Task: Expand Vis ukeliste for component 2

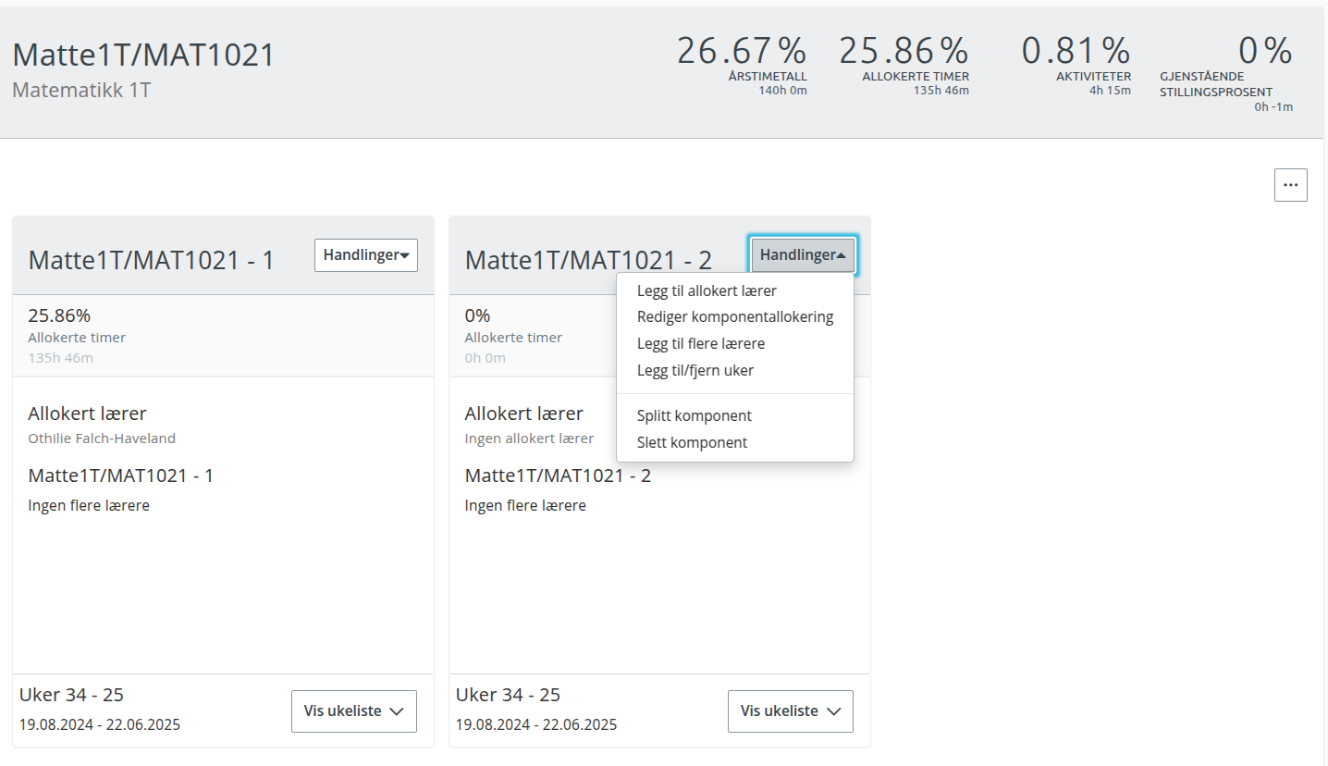Action: (x=791, y=711)
